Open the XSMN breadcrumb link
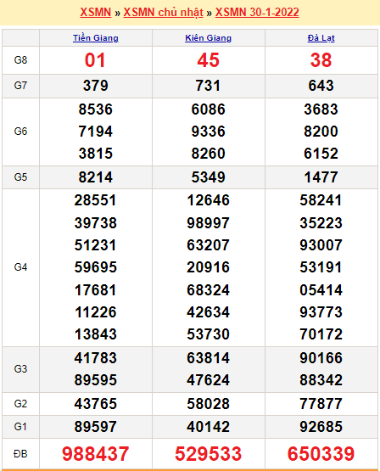Viewport: 380px width, 471px height. coord(96,13)
